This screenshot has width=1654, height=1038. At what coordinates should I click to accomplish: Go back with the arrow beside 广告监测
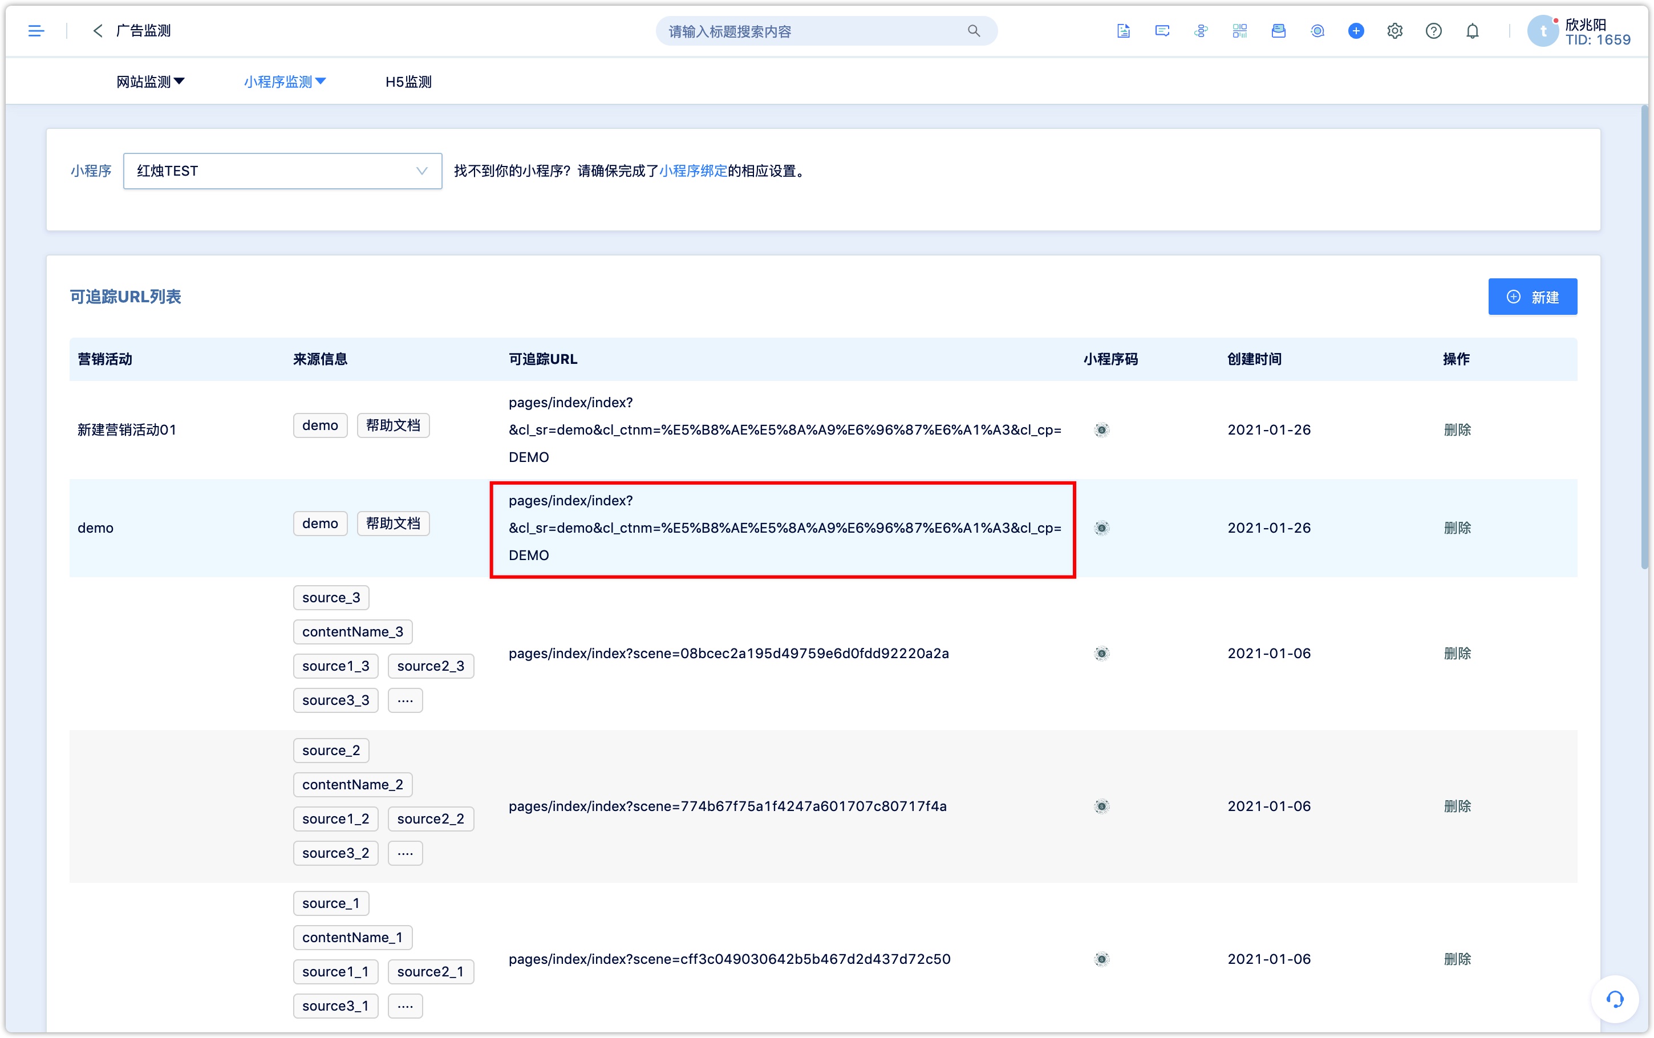98,31
